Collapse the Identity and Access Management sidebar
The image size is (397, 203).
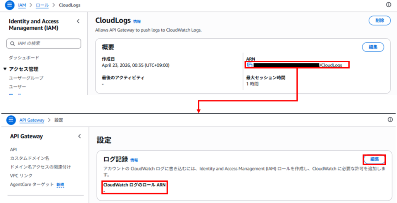click(78, 21)
